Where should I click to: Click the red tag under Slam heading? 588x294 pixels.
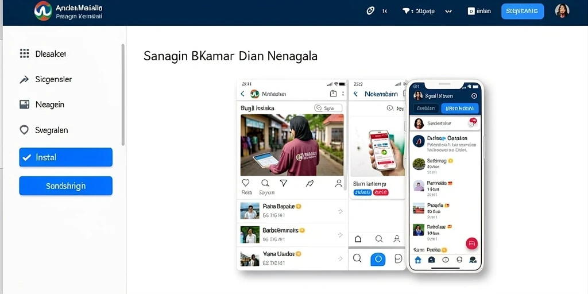pos(381,192)
